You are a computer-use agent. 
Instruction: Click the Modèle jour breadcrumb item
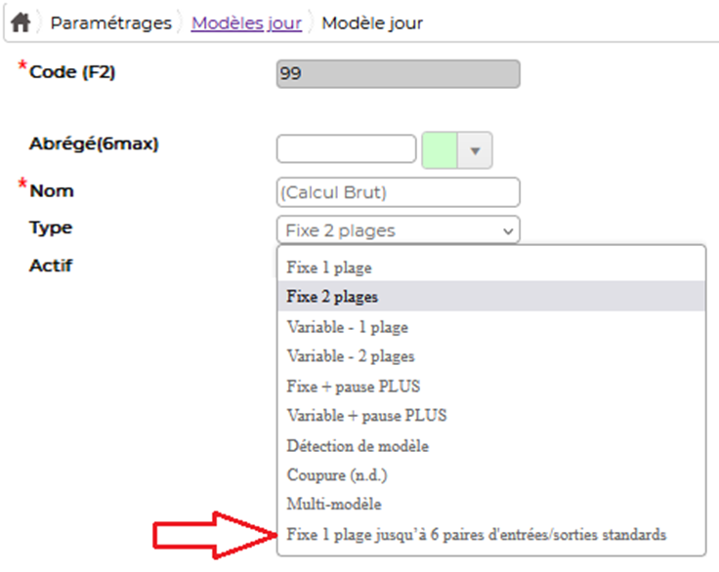click(x=372, y=22)
